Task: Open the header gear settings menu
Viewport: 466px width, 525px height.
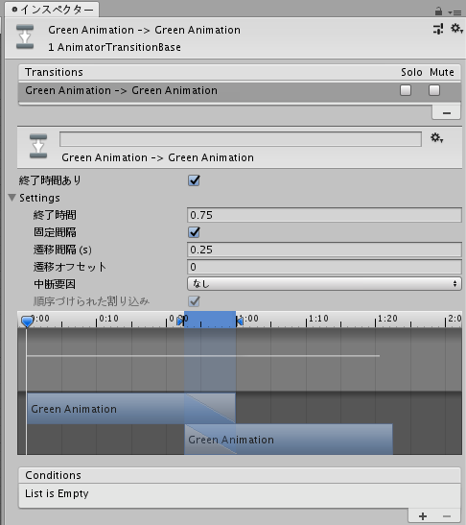Action: (456, 28)
